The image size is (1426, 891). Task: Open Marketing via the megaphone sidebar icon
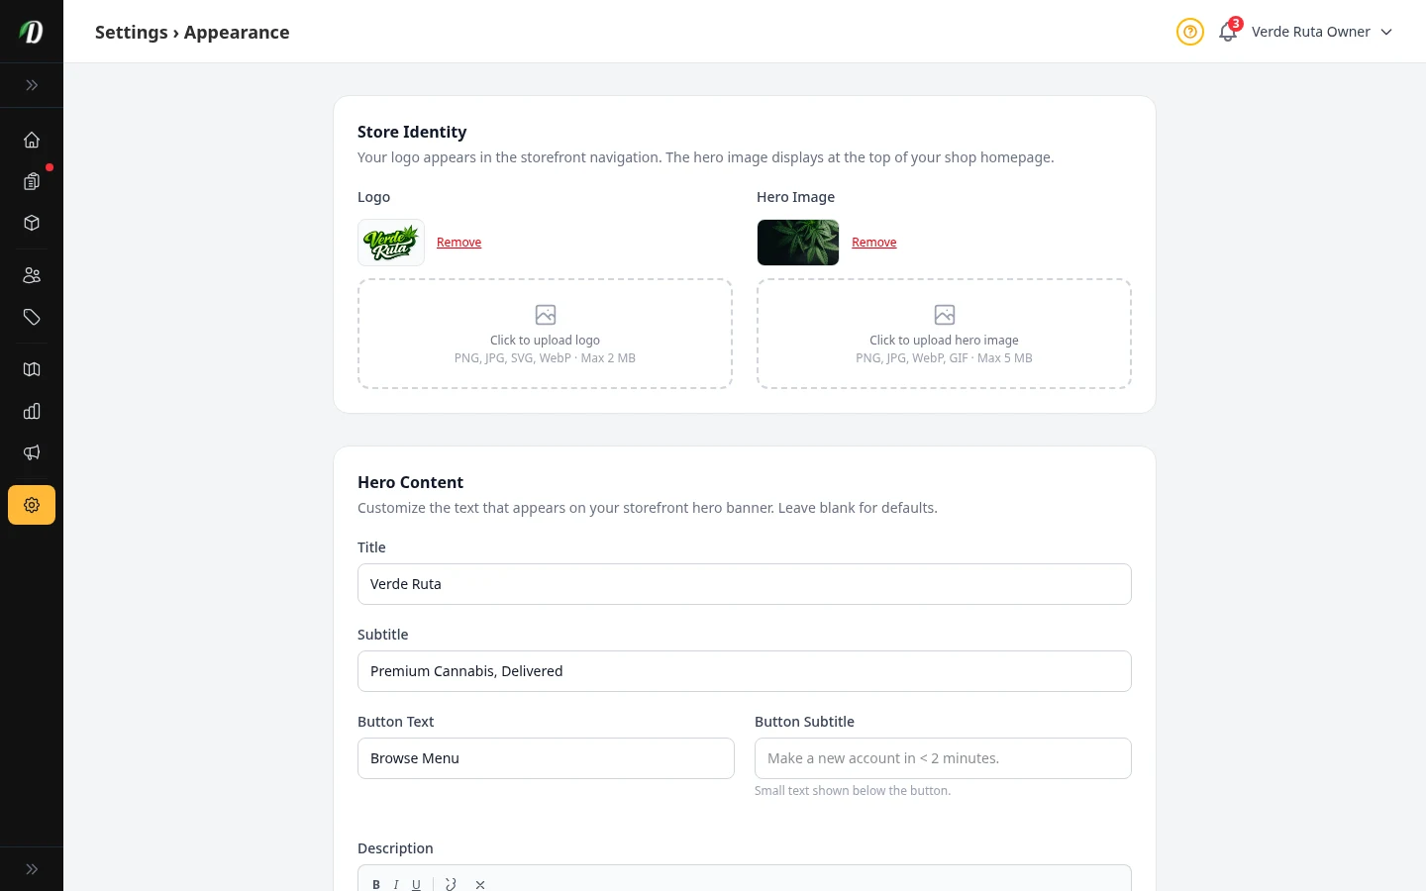pyautogui.click(x=32, y=452)
